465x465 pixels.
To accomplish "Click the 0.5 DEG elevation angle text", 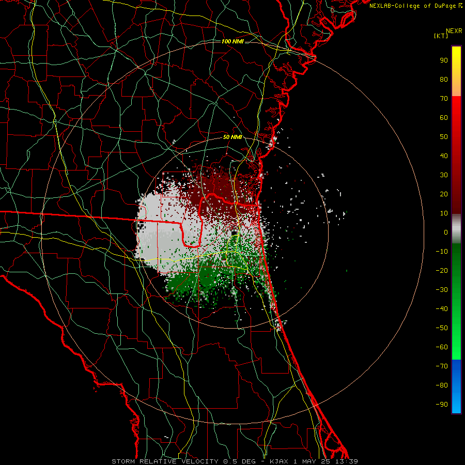I will click(241, 461).
